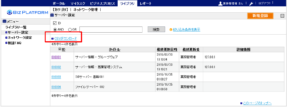The image size is (287, 107).
Task: Select the ライブラリ tab
Action: pos(127,3)
